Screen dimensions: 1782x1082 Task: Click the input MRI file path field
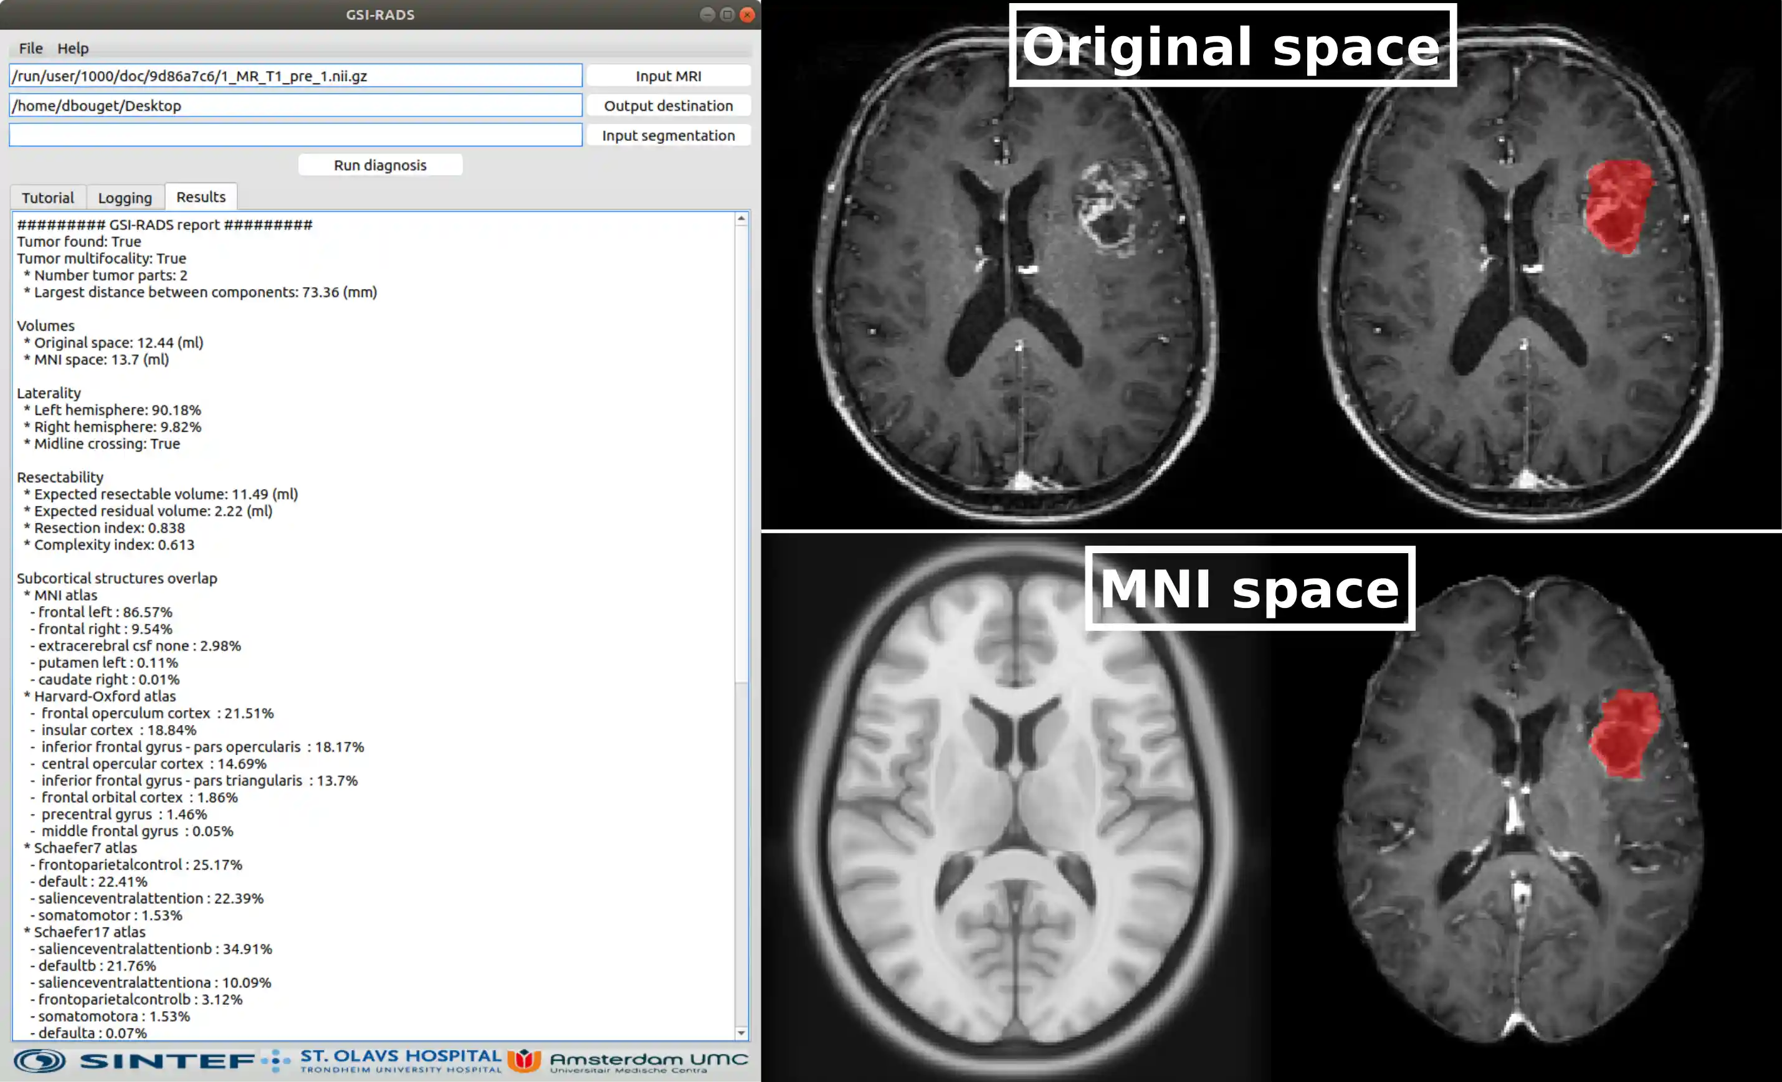[x=295, y=76]
